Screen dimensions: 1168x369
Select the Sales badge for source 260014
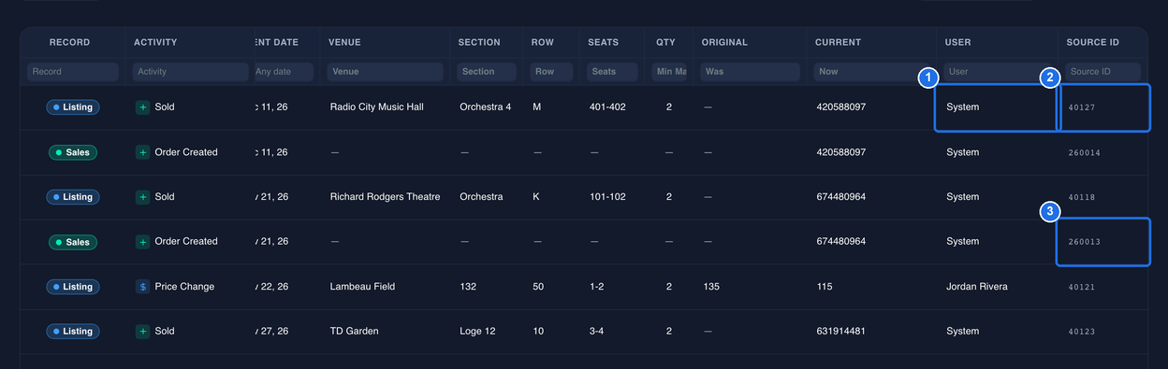tap(73, 152)
